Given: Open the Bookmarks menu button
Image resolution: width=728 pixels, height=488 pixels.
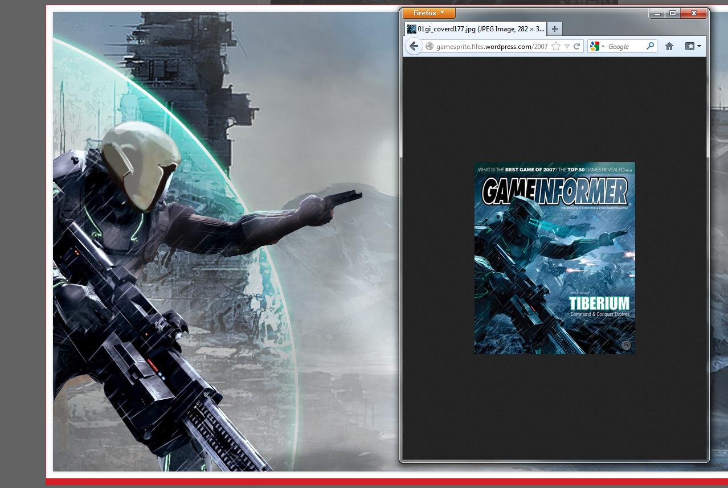Looking at the screenshot, I should [x=693, y=47].
